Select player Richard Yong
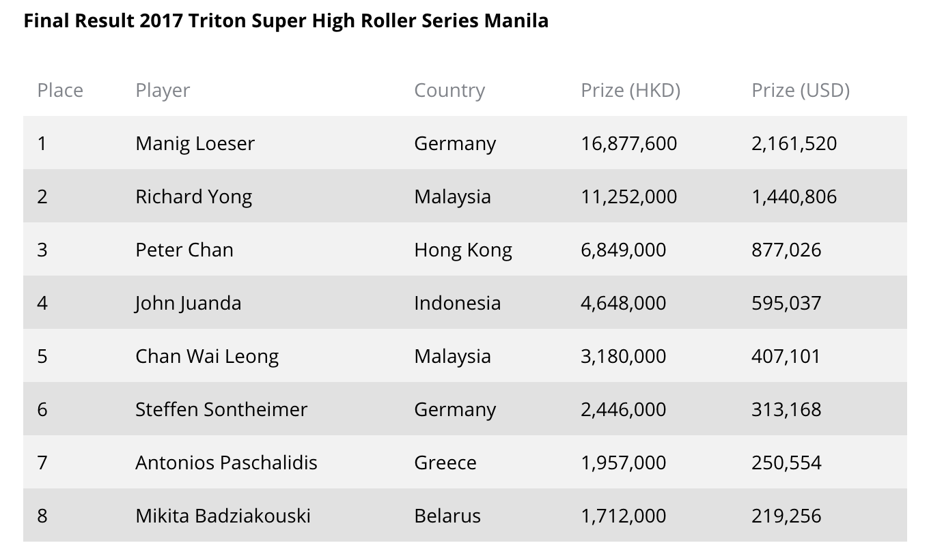Image resolution: width=929 pixels, height=558 pixels. point(193,196)
